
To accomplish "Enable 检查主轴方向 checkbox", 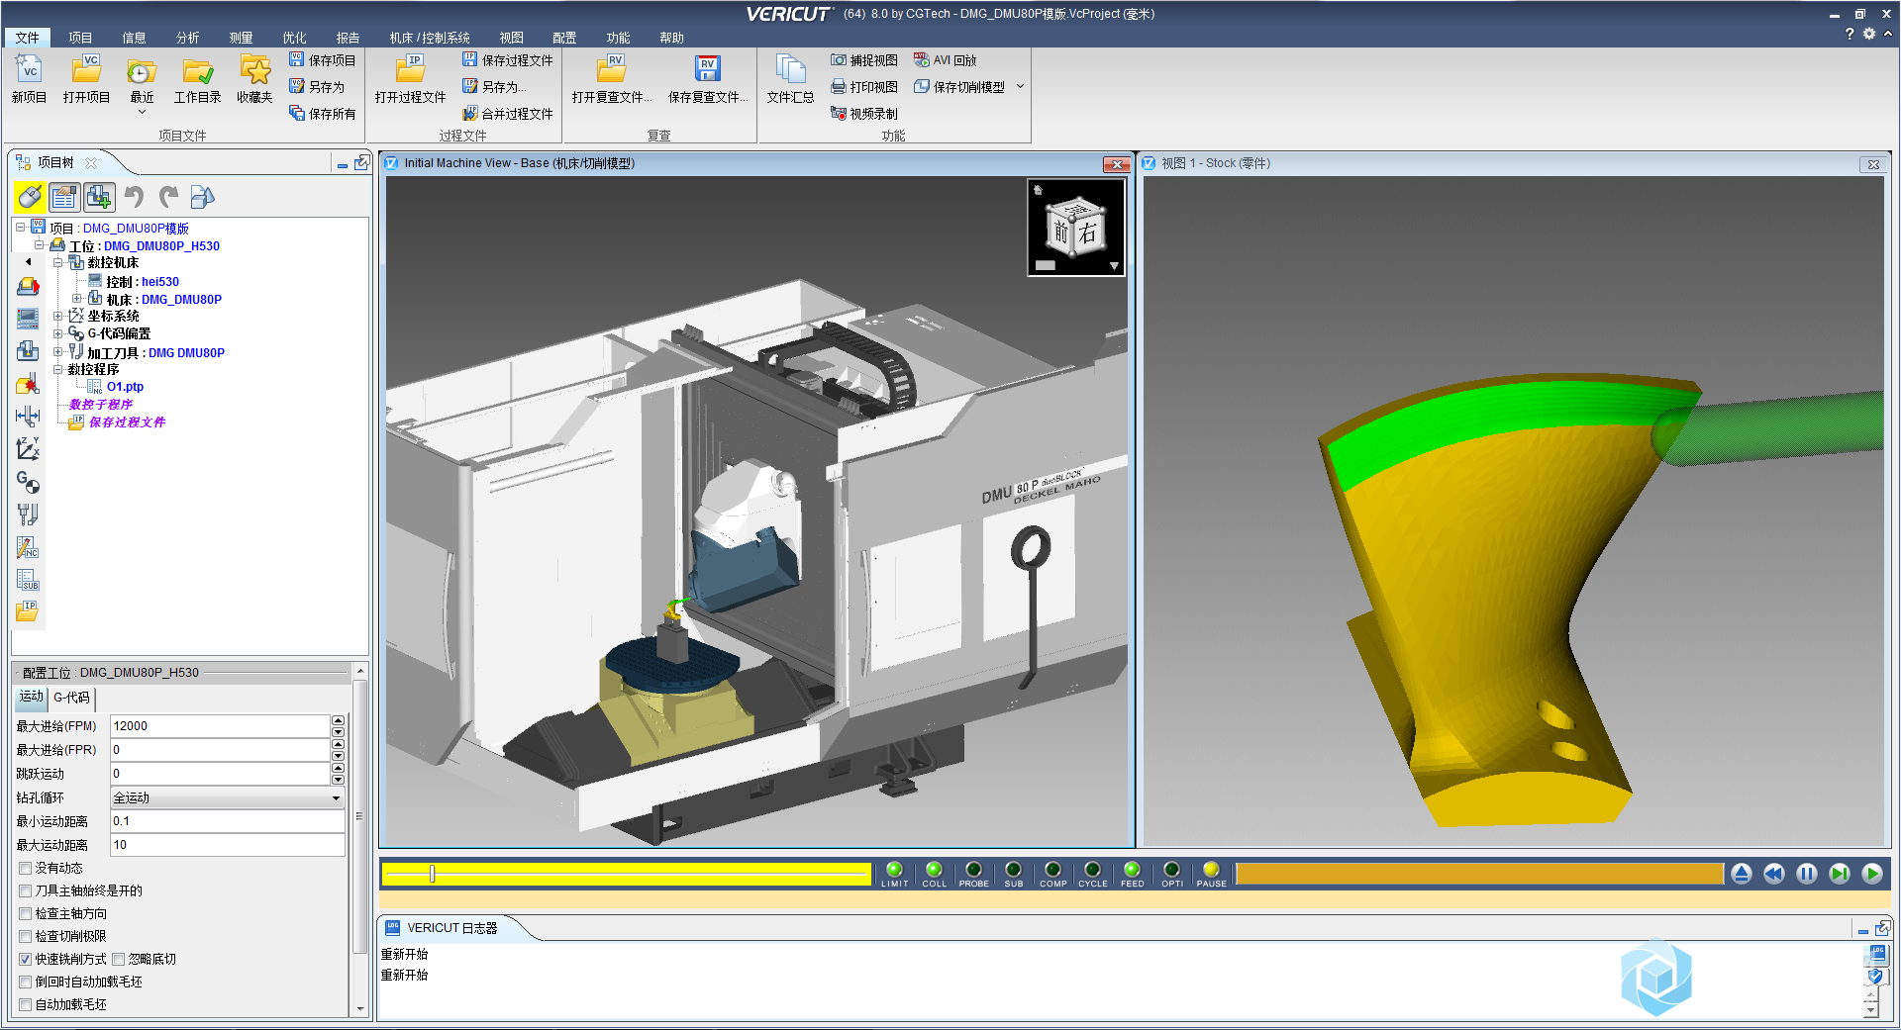I will click(x=26, y=913).
